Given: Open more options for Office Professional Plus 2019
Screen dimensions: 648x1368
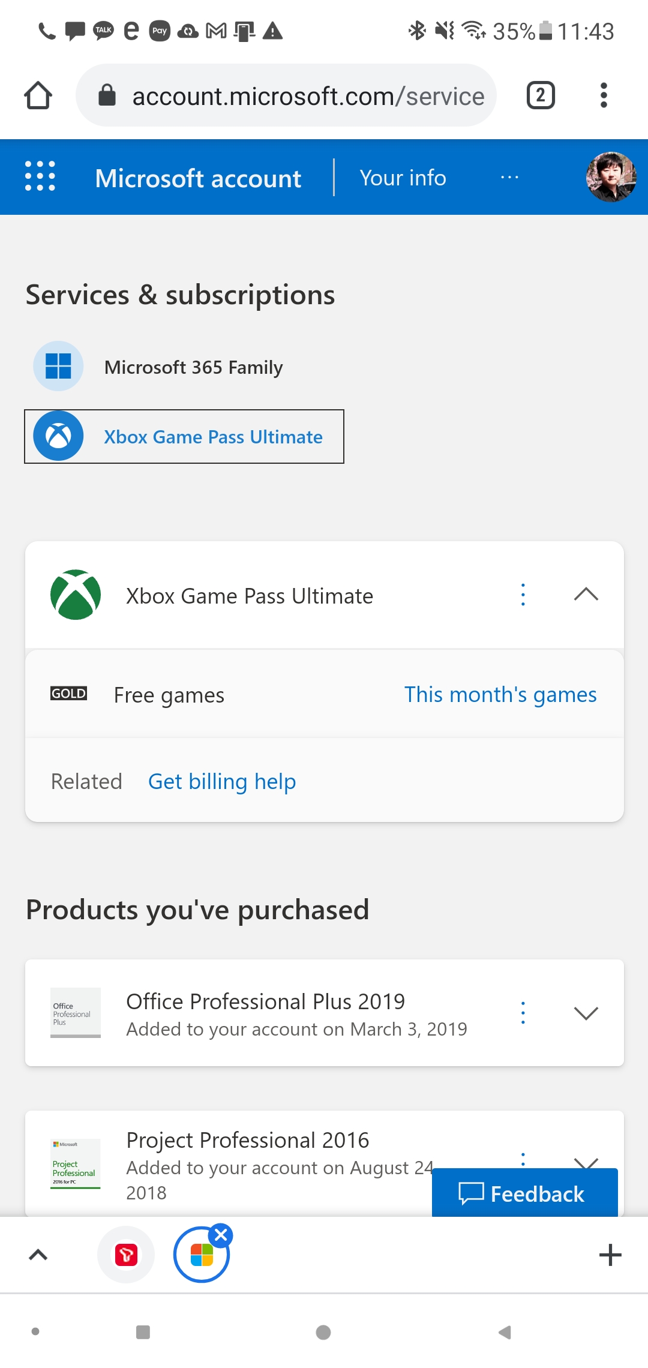Looking at the screenshot, I should [x=523, y=1013].
